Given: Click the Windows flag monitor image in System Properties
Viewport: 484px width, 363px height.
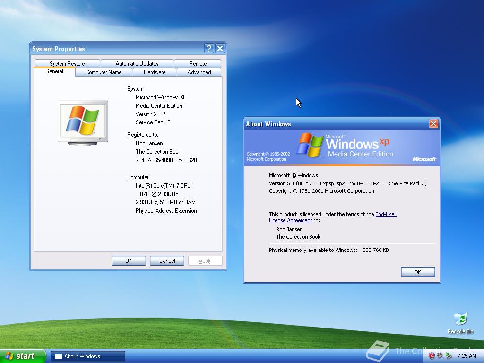Looking at the screenshot, I should click(83, 122).
